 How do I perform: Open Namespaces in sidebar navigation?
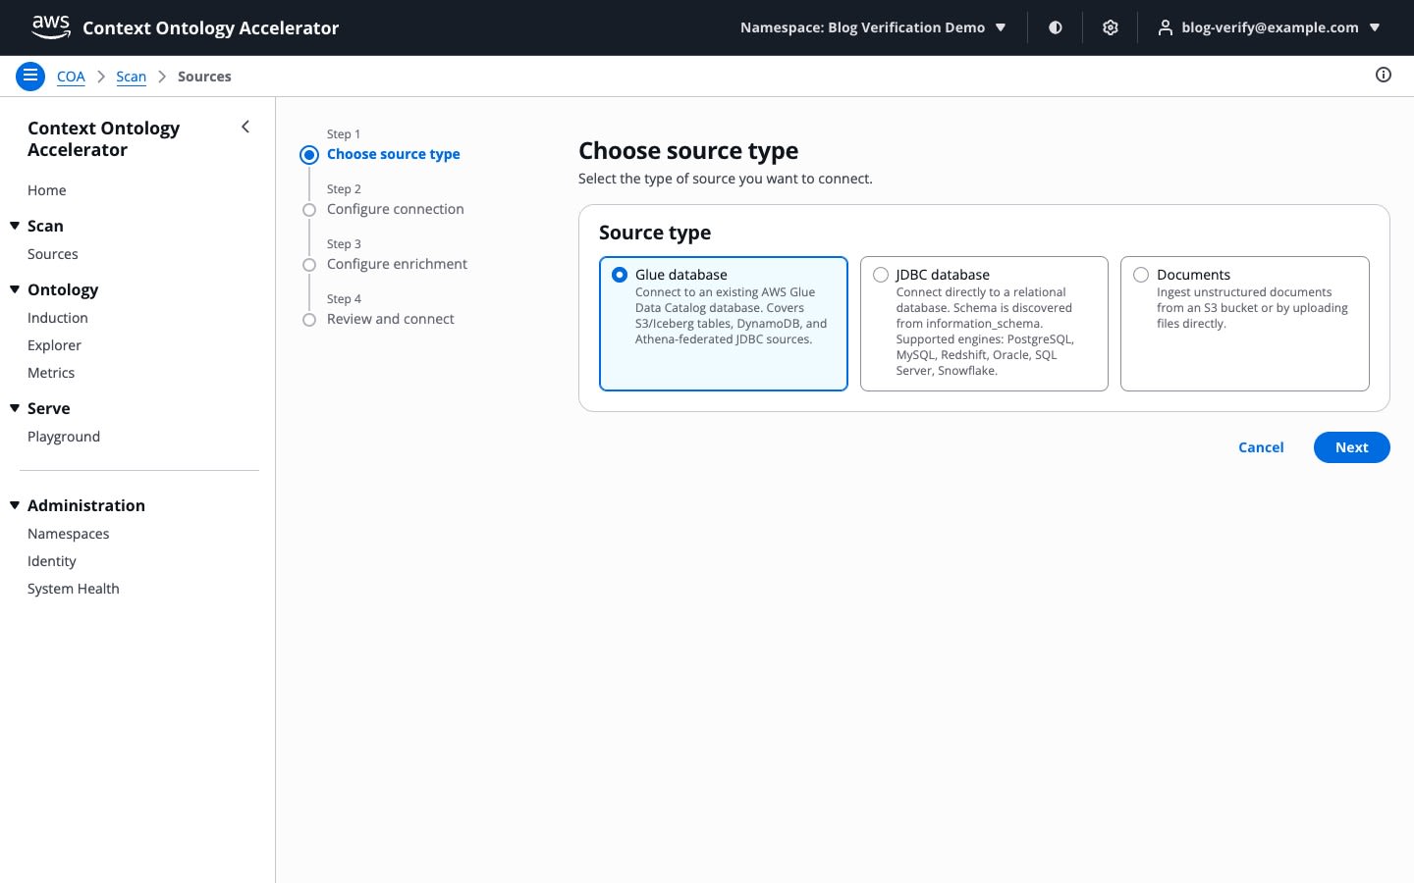69,534
